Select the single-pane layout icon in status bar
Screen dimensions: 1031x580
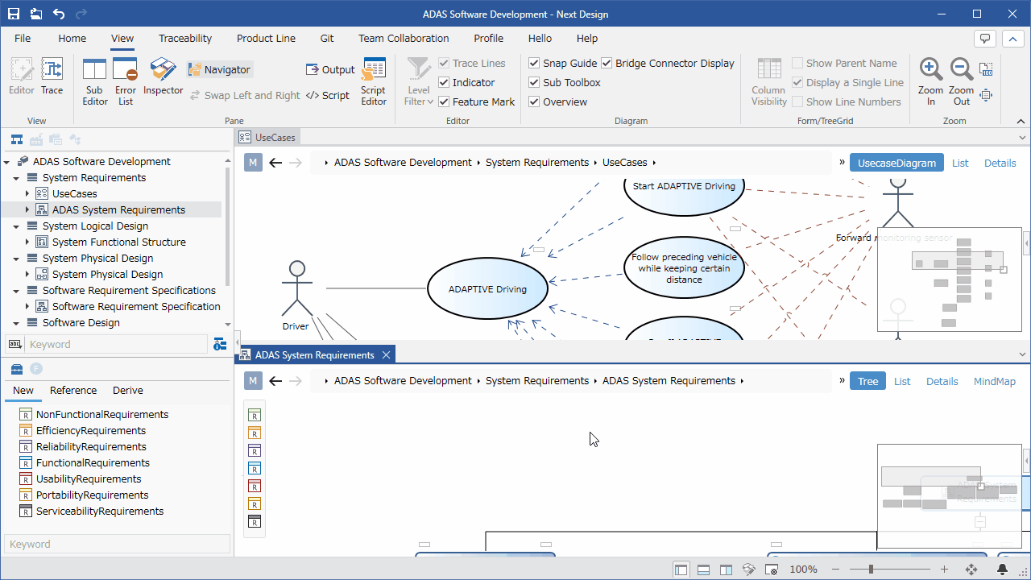pyautogui.click(x=681, y=569)
